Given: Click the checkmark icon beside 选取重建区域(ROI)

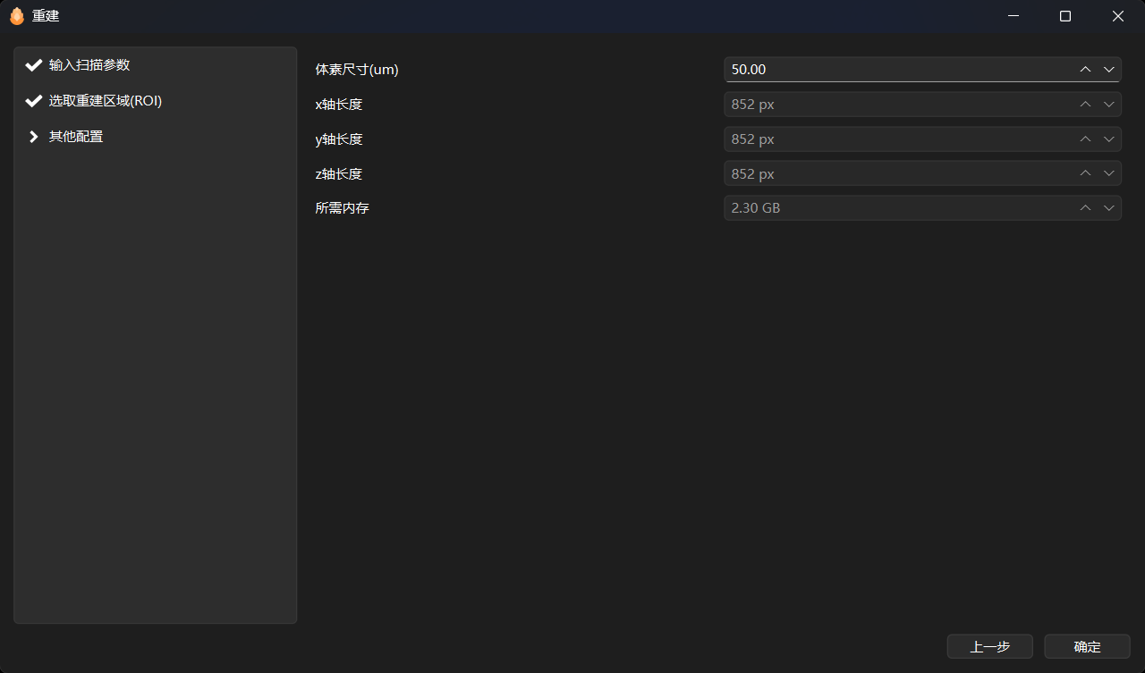Looking at the screenshot, I should [34, 101].
